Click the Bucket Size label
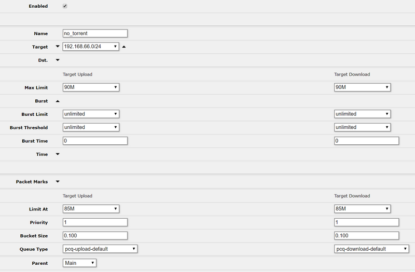415x272 pixels. click(x=34, y=236)
